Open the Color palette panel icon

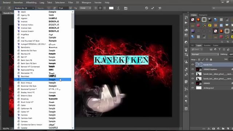point(186,30)
